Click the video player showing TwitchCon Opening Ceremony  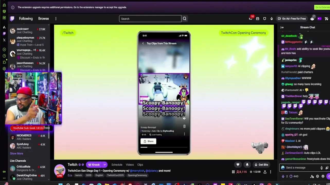click(x=164, y=92)
